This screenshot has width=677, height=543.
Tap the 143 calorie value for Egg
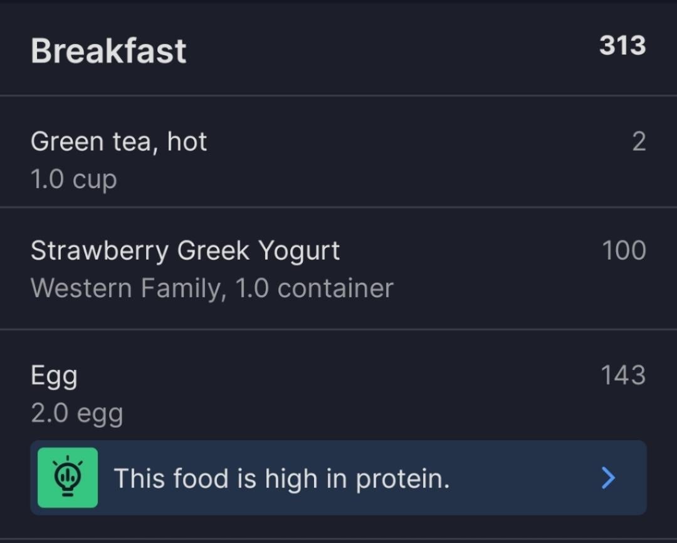pos(623,375)
